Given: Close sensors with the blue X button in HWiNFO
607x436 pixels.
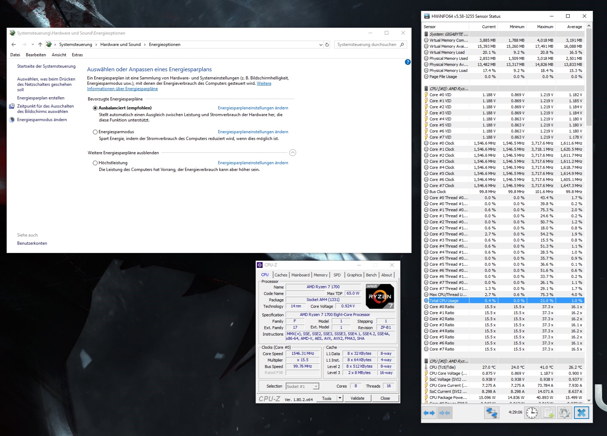Looking at the screenshot, I should [581, 413].
